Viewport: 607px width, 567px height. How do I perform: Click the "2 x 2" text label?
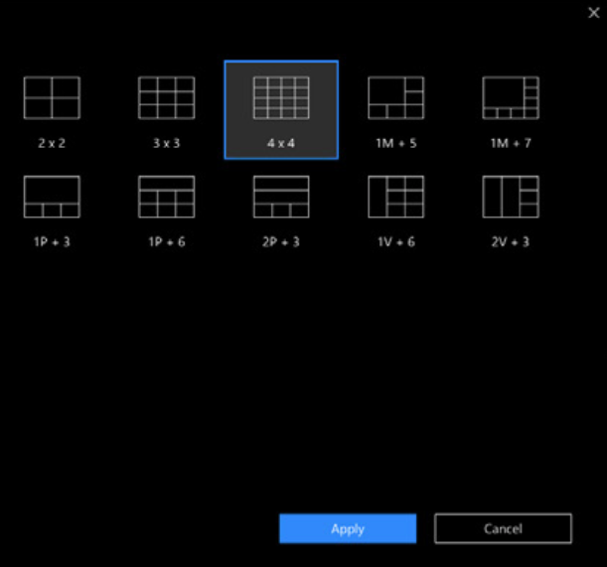[x=52, y=143]
